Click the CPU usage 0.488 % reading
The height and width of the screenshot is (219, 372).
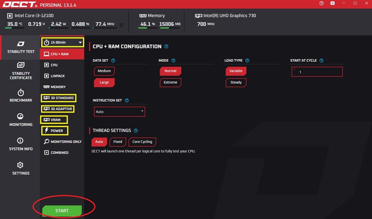pyautogui.click(x=80, y=24)
